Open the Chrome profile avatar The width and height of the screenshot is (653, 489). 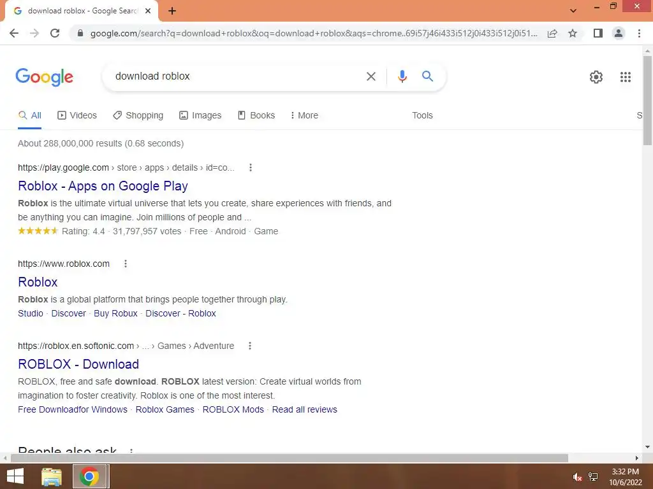tap(619, 33)
